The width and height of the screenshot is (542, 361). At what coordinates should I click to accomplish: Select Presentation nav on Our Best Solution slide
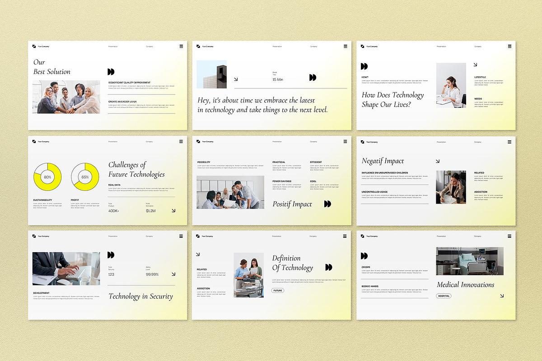113,46
